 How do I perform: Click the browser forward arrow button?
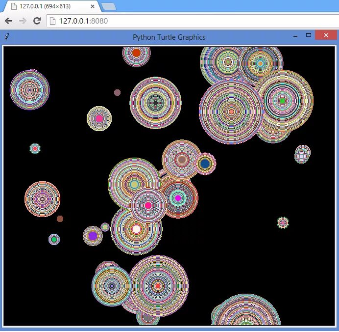click(x=23, y=21)
